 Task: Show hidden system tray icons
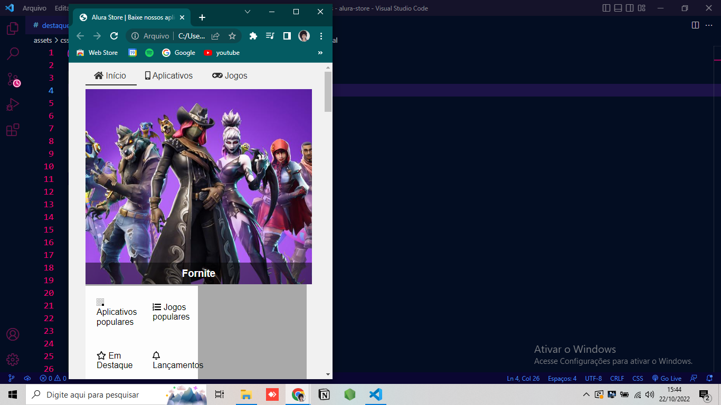(586, 394)
